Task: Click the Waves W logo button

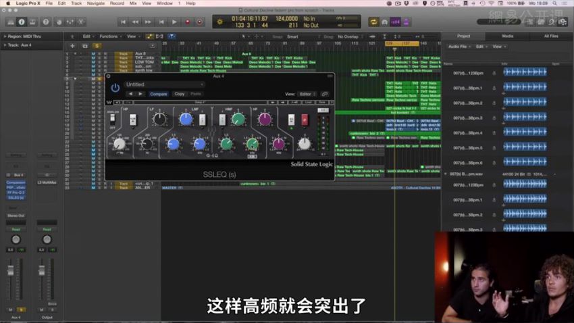Action: pyautogui.click(x=109, y=102)
